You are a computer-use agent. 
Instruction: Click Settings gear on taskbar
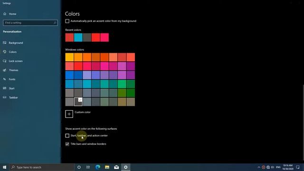point(125,167)
